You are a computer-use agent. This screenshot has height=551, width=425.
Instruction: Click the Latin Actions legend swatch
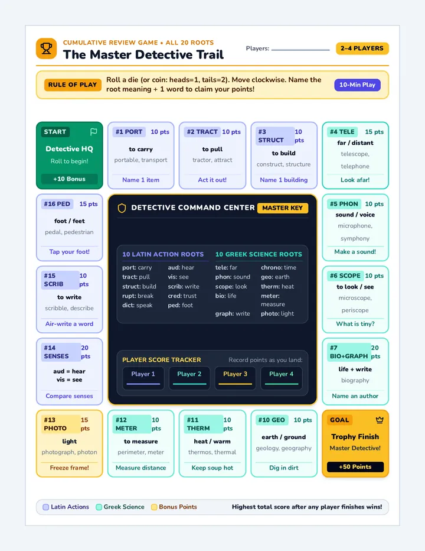(x=45, y=507)
